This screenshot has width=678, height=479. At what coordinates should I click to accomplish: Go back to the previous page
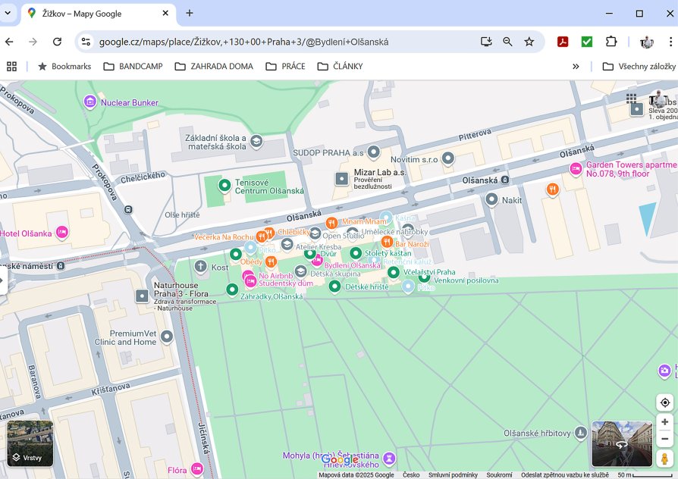click(x=9, y=42)
